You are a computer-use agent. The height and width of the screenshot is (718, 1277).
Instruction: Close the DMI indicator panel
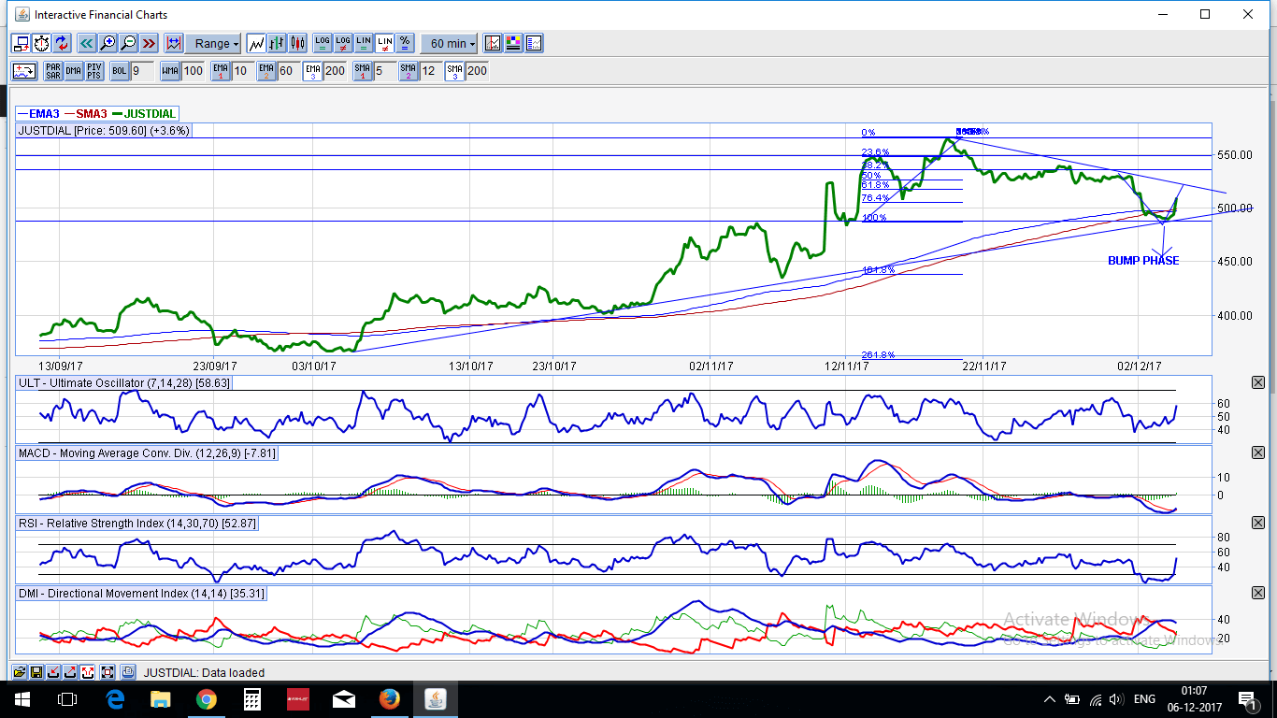pyautogui.click(x=1257, y=593)
